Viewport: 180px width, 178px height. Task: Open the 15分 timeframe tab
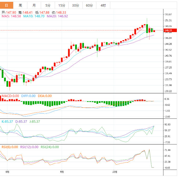[62, 5]
